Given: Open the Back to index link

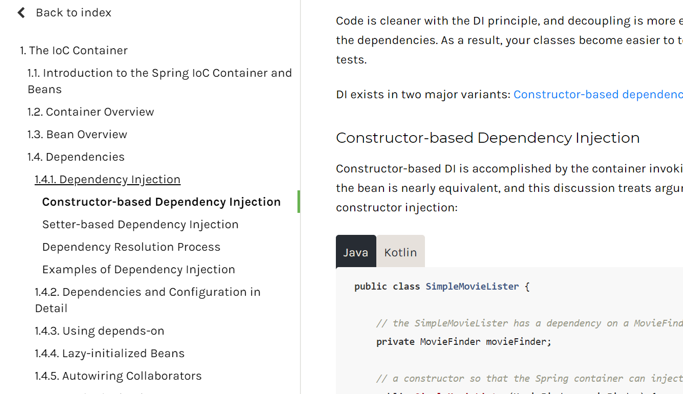Looking at the screenshot, I should pyautogui.click(x=73, y=13).
